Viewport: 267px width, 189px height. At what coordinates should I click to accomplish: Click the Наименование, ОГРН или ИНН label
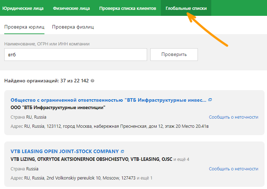coord(47,44)
